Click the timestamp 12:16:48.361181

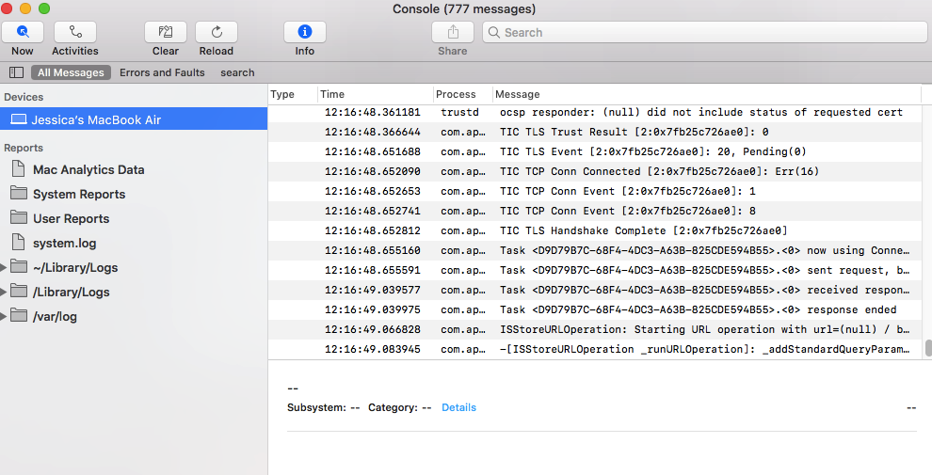tap(373, 112)
